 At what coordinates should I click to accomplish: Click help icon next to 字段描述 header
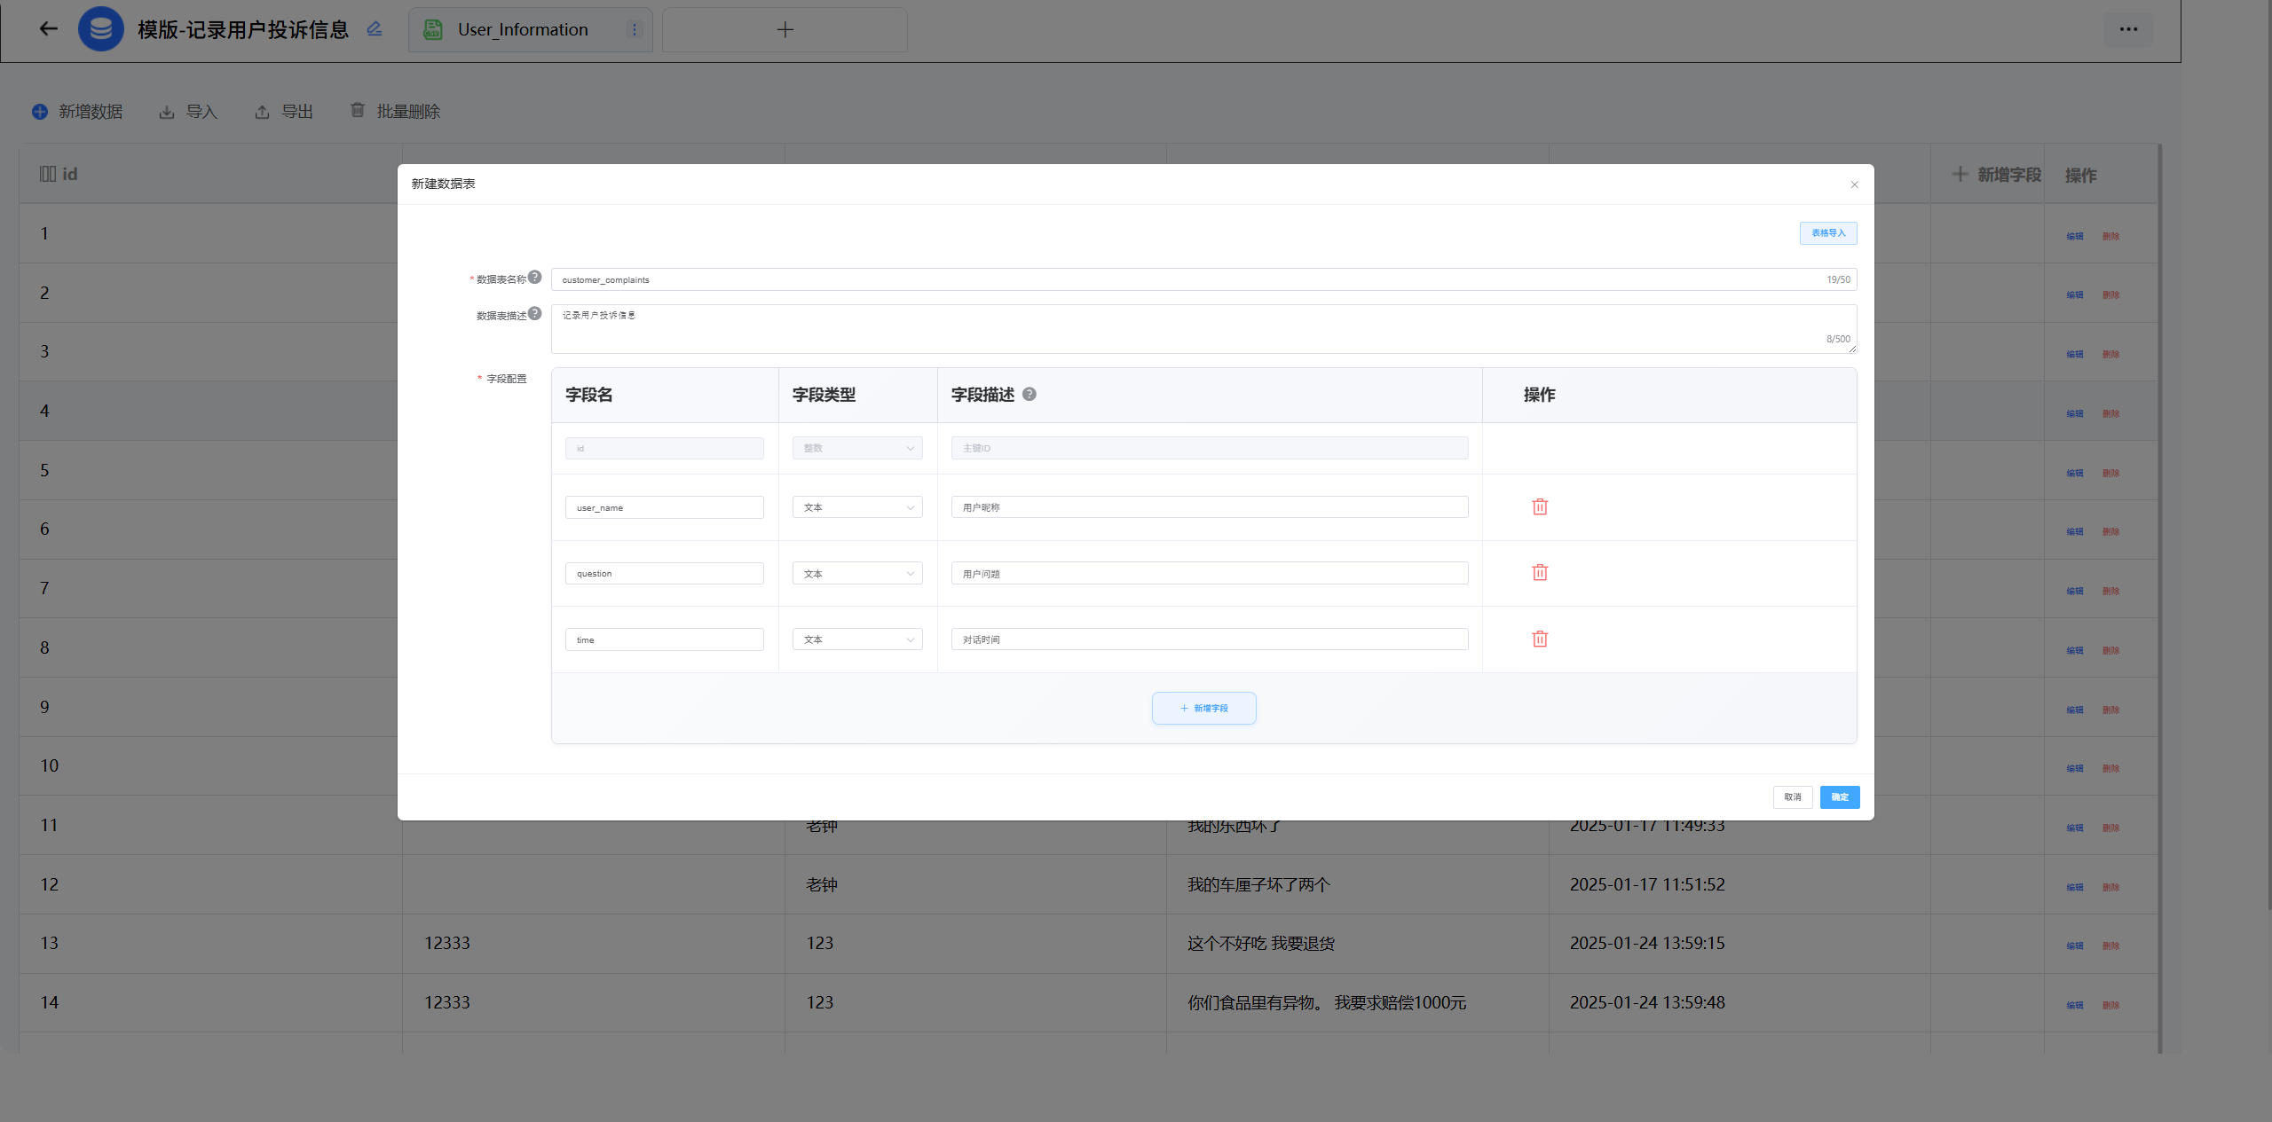[x=1029, y=394]
